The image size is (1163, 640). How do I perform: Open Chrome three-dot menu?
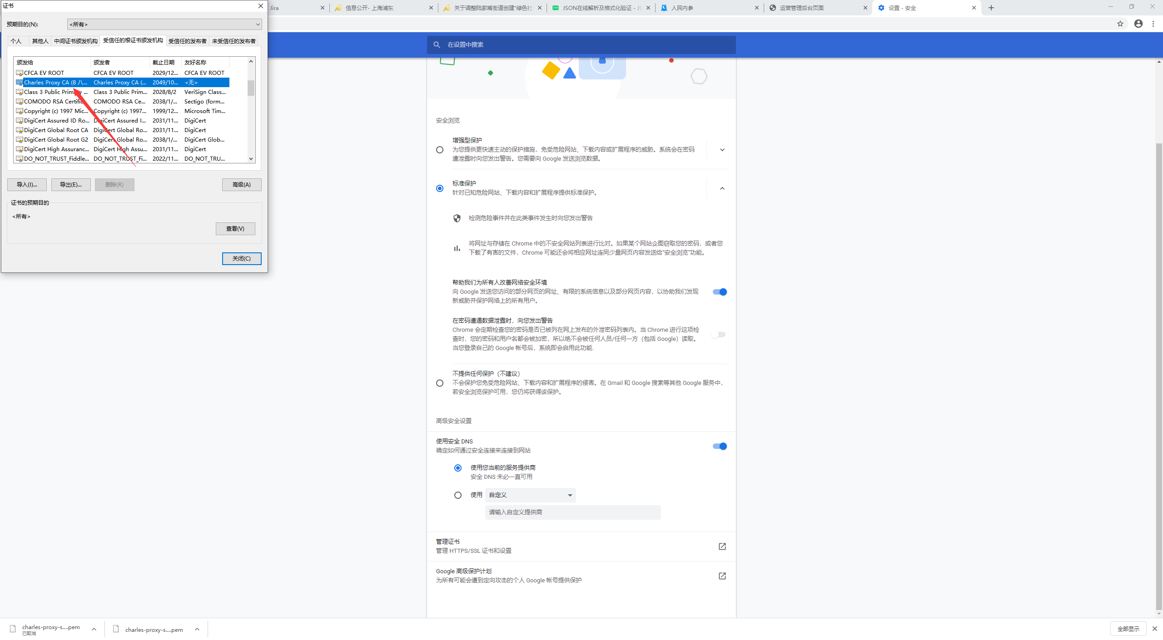click(x=1153, y=24)
